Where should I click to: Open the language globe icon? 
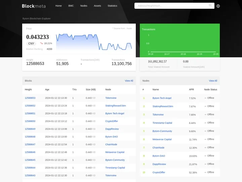click(218, 6)
